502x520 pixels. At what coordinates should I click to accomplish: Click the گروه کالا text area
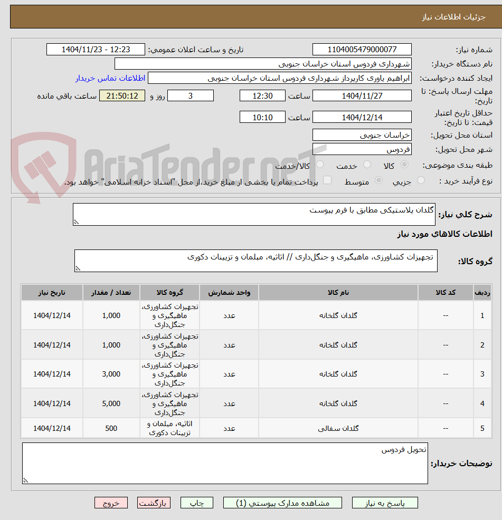click(255, 261)
